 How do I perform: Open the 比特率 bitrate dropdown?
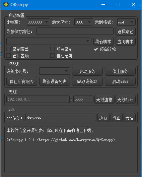click(39, 22)
